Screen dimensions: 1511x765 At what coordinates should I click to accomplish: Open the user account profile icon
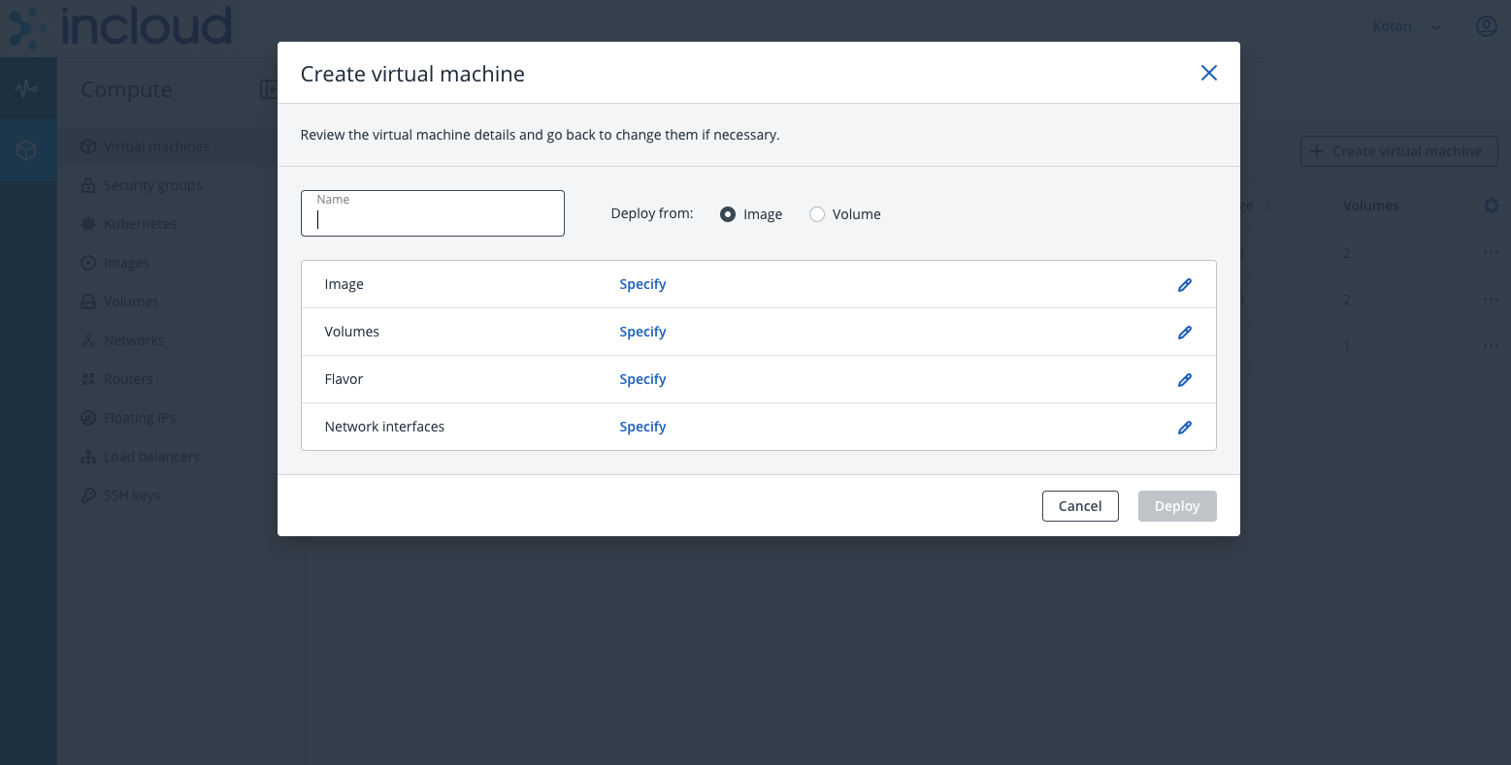(x=1486, y=26)
